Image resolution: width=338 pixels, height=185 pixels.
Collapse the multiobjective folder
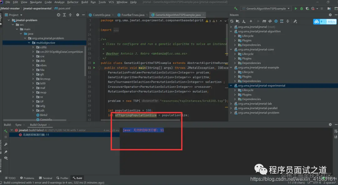click(x=29, y=43)
